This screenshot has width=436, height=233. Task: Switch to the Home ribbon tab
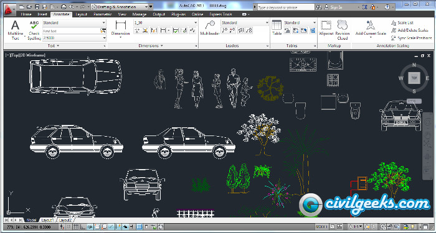26,14
